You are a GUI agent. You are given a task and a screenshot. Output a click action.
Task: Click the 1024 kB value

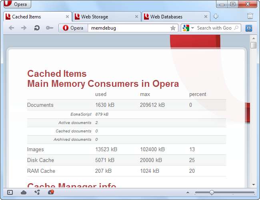coord(150,171)
